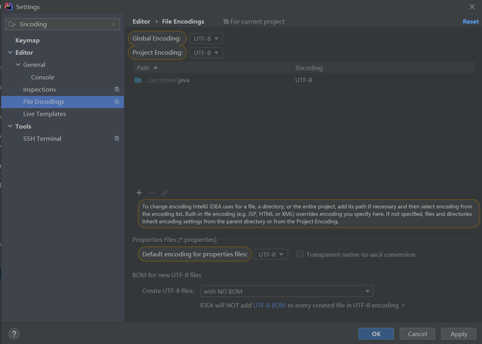Screen dimensions: 482x344
Task: Click the folder icon of src\main\java row
Action: tap(138, 80)
